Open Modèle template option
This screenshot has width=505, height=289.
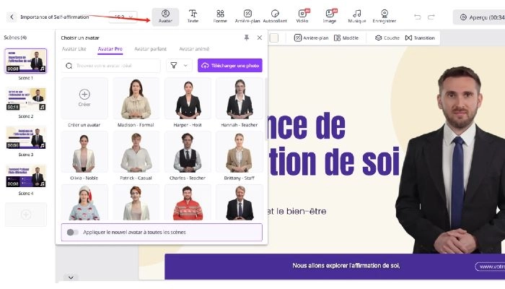click(346, 38)
